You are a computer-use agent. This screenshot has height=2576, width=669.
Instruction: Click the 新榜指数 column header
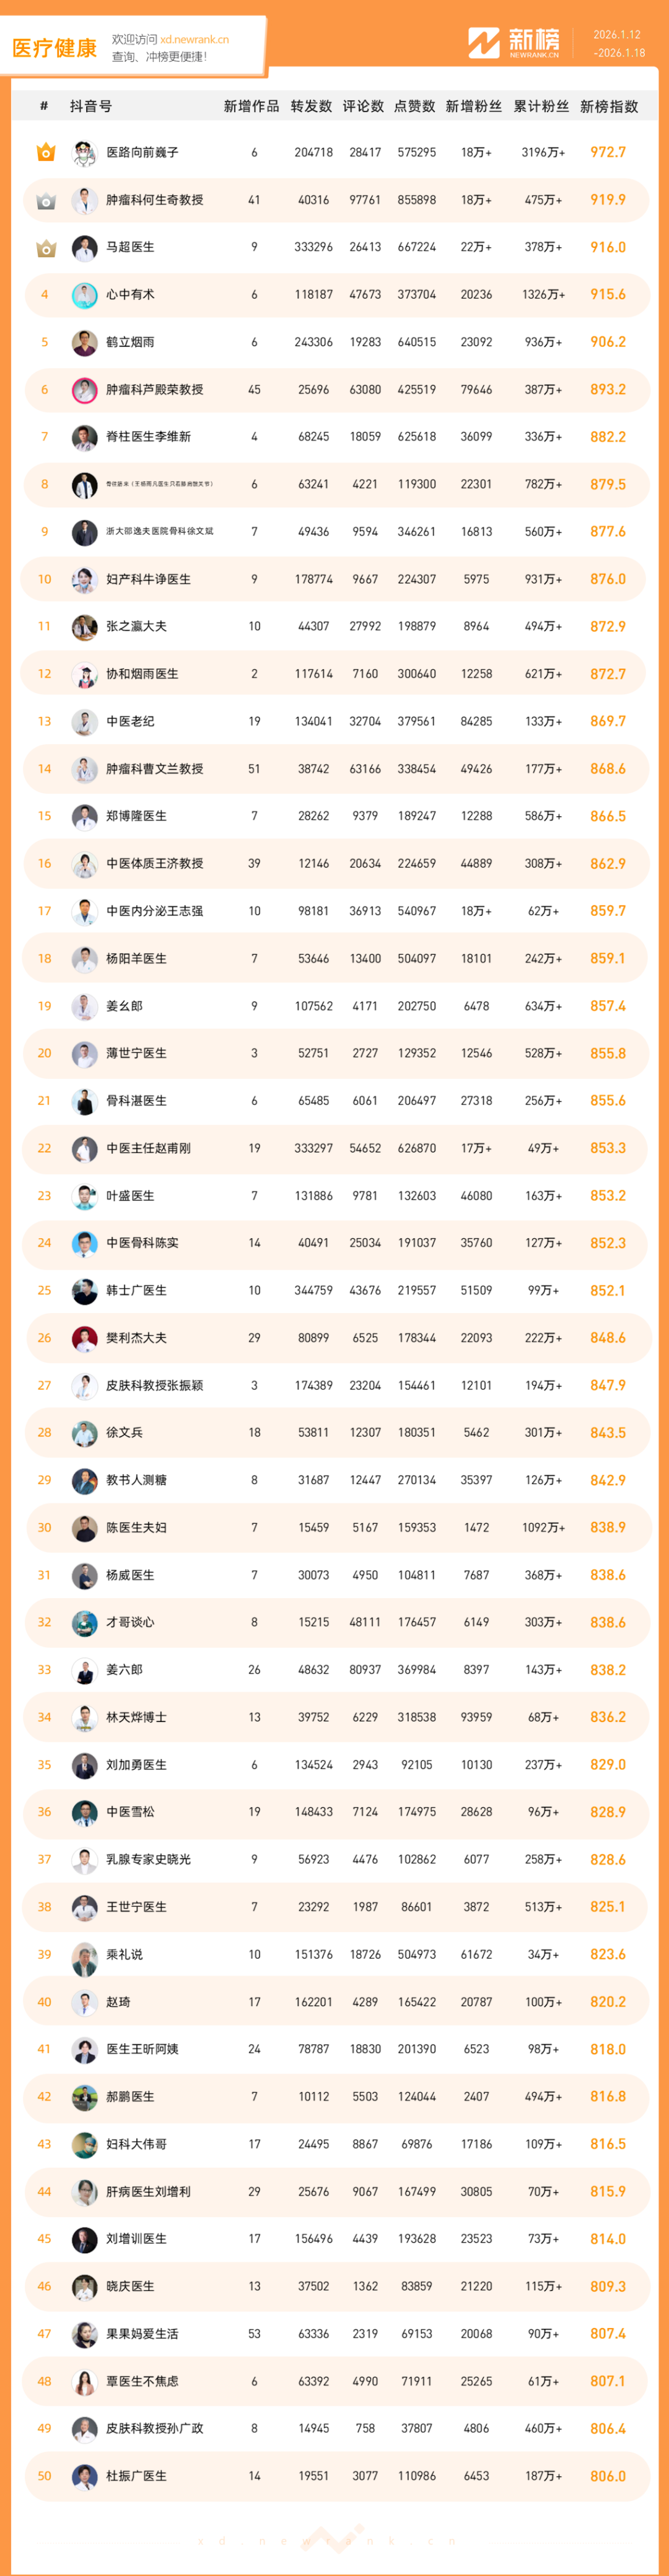[608, 106]
